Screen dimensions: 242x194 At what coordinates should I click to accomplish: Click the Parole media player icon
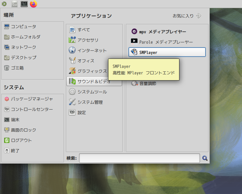coord(134,42)
